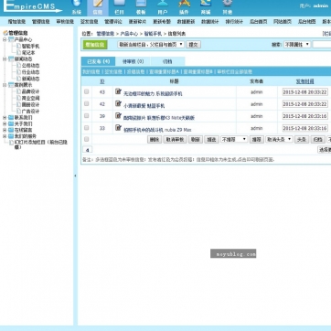Sort list by the ID column header
The image size is (331, 331).
click(102, 81)
